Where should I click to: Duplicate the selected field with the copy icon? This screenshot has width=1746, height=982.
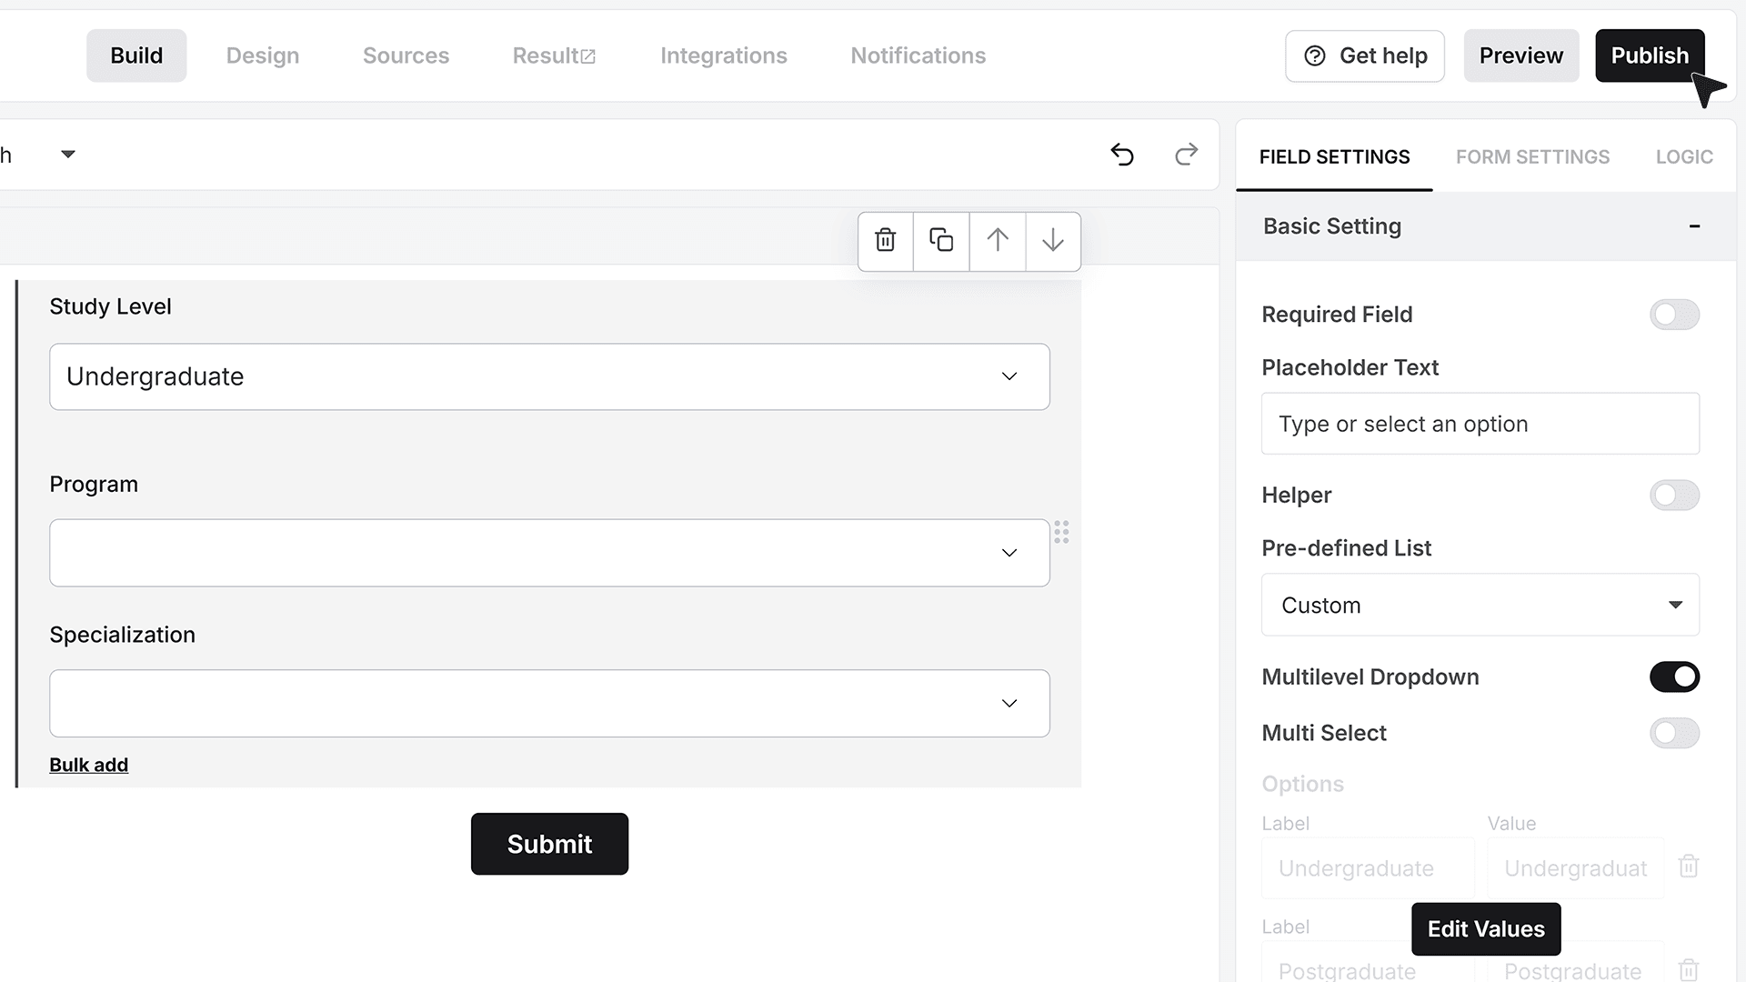coord(941,241)
